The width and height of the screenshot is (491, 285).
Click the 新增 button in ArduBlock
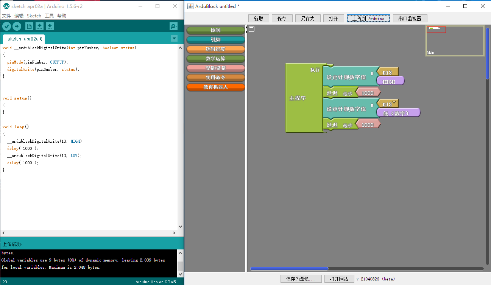[x=259, y=19]
